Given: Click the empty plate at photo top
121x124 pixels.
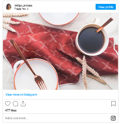Looking at the screenshot, I should [x=59, y=18].
